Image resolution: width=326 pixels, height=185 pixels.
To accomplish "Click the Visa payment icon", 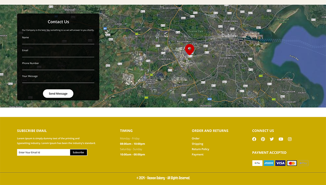I will point(280,163).
